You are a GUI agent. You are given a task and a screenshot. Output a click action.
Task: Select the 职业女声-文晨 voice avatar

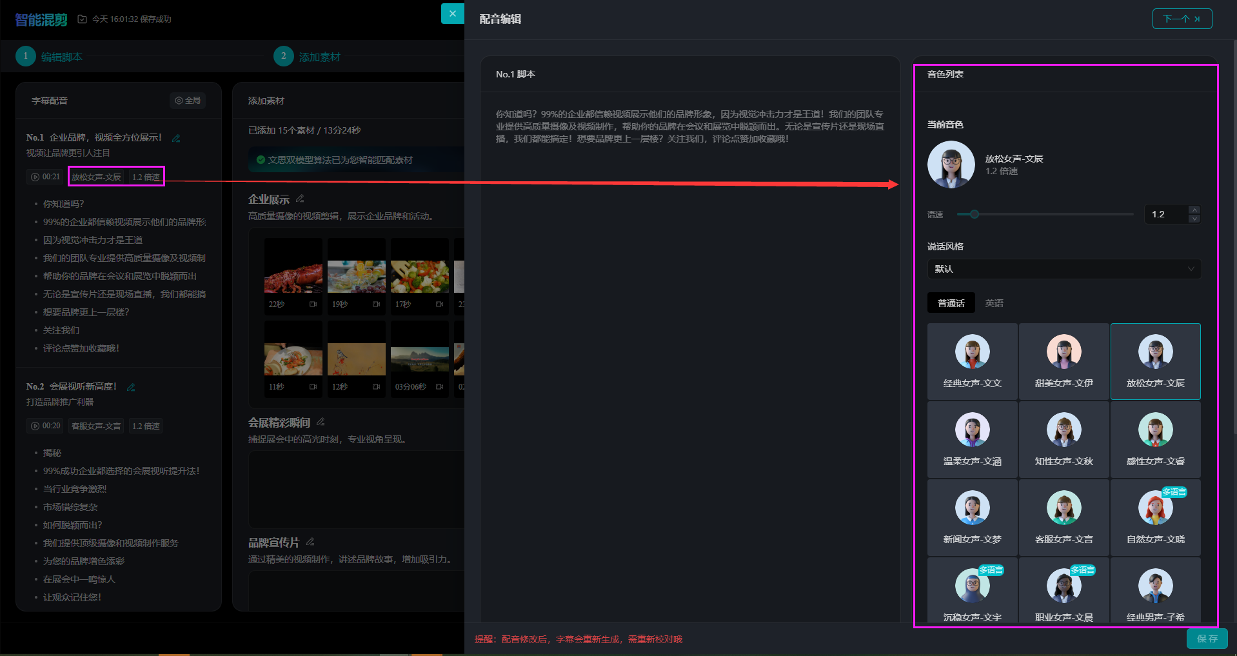[x=1064, y=586]
